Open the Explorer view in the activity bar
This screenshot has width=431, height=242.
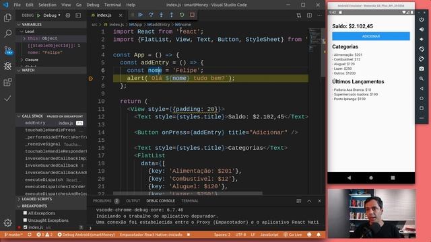tap(7, 18)
